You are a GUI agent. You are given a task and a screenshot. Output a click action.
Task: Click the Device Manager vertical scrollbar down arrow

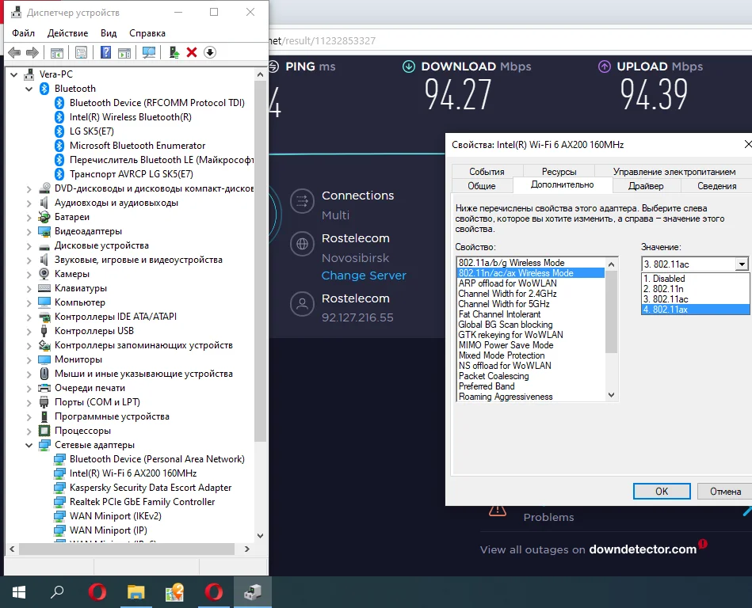(x=261, y=536)
